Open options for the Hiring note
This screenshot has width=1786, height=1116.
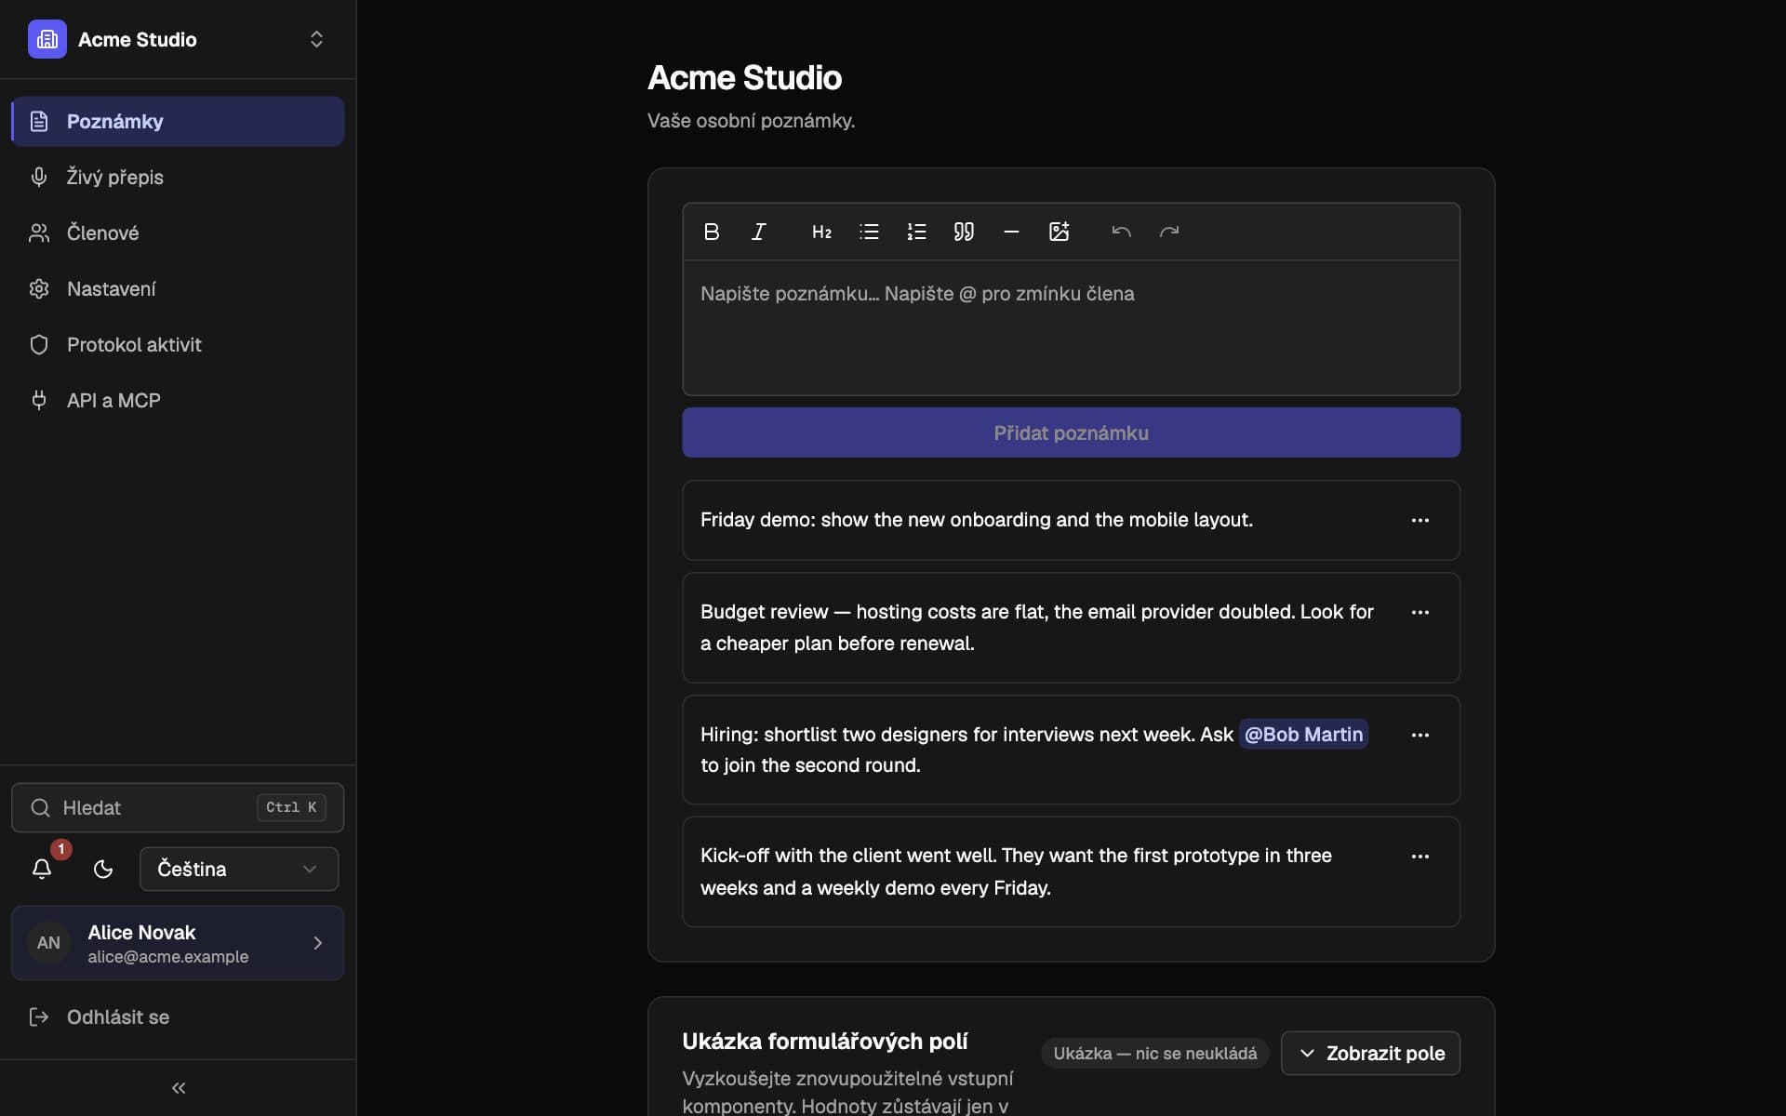pos(1419,735)
